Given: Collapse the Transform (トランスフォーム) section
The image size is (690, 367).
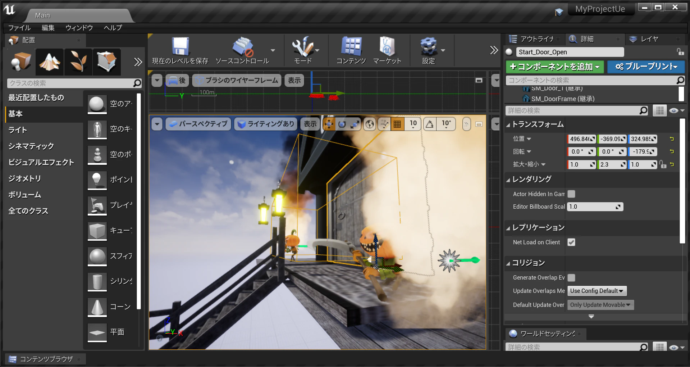Looking at the screenshot, I should (x=508, y=125).
